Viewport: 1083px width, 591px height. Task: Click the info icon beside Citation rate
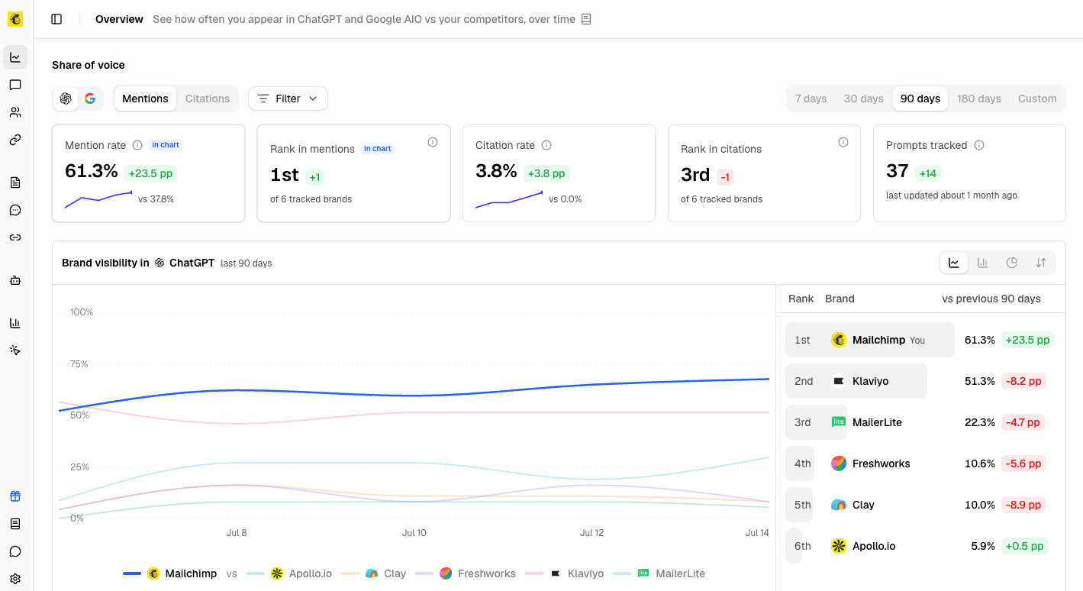[x=546, y=145]
